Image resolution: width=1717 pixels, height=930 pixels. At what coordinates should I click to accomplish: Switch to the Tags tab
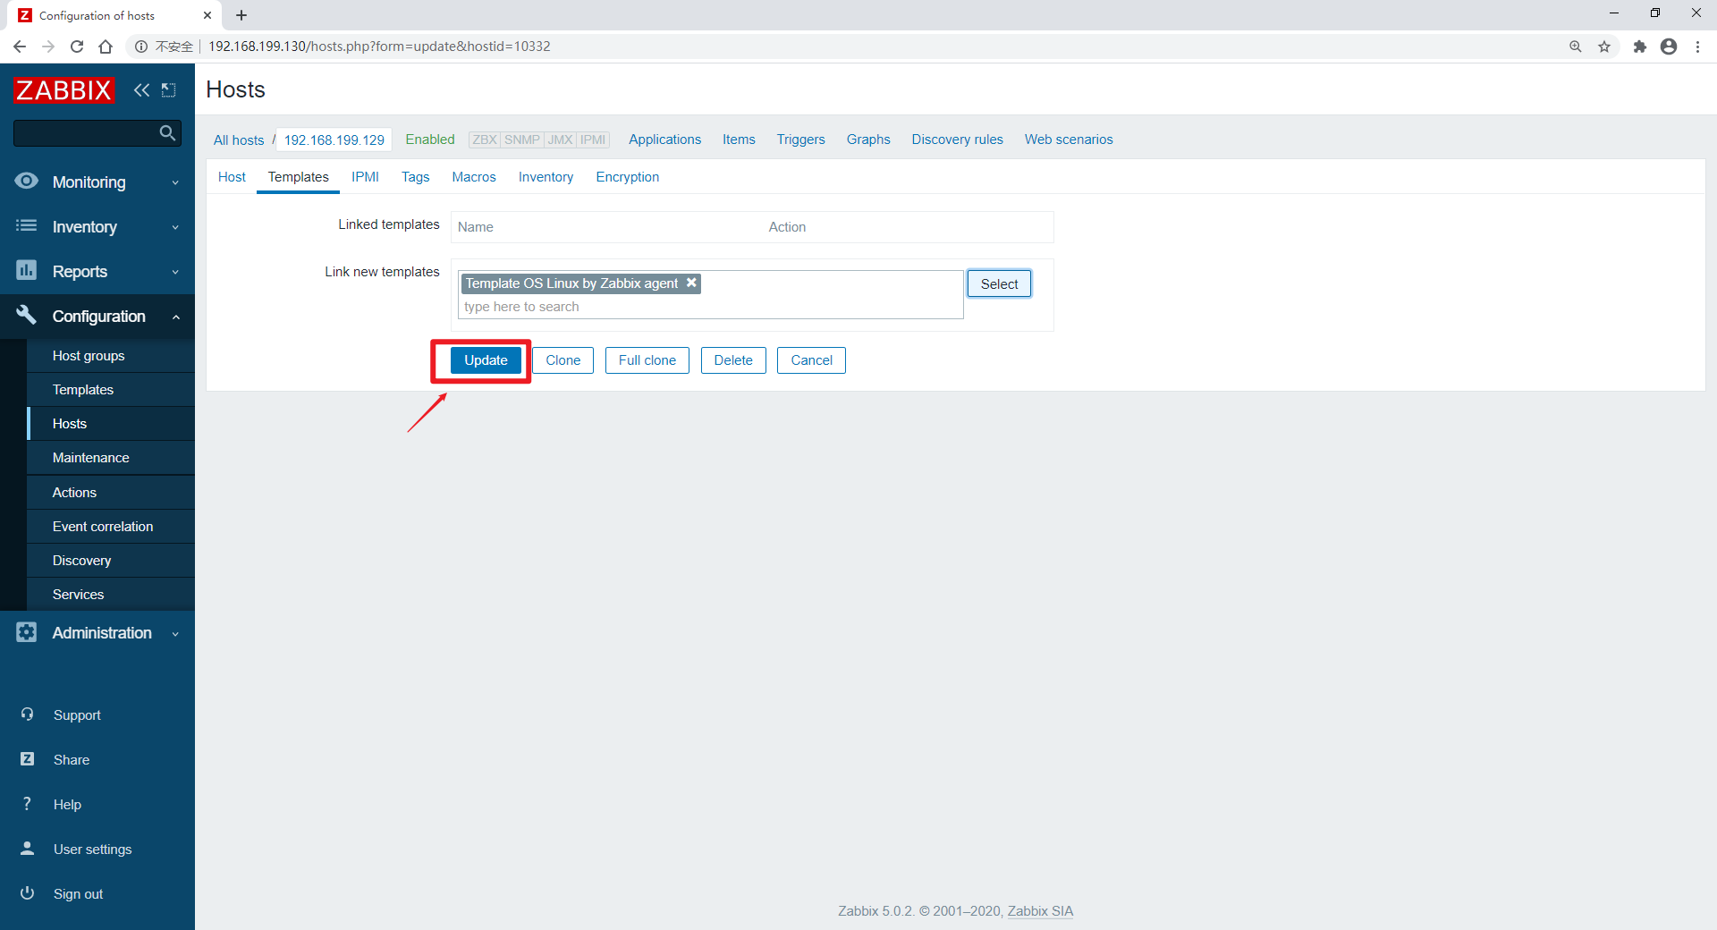click(415, 177)
